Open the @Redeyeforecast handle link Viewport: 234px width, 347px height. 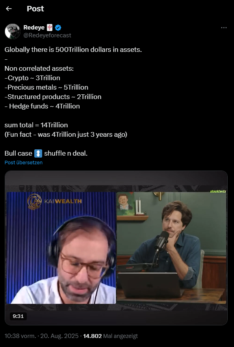47,35
